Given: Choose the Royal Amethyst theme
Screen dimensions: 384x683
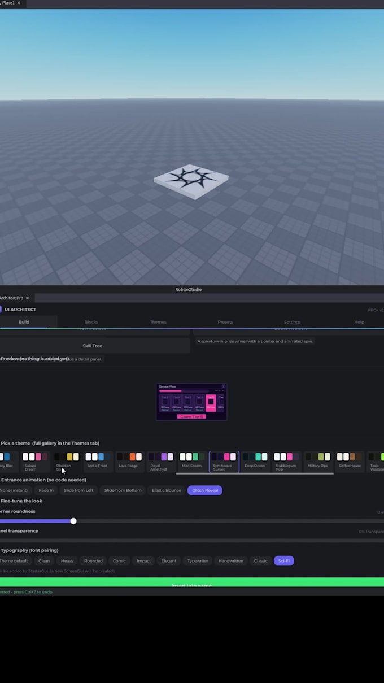Looking at the screenshot, I should [160, 461].
